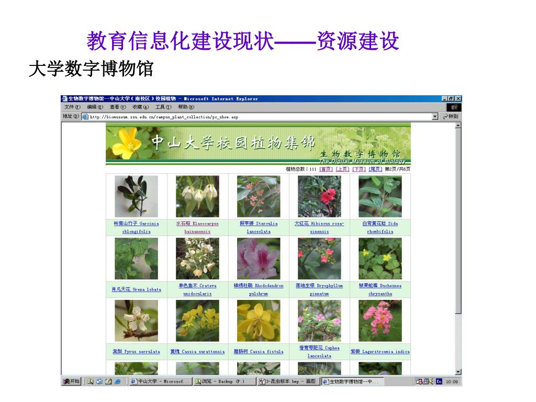Viewport: 536px width, 402px height.
Task: Click the scrollbar up arrow
Action: pos(458,126)
